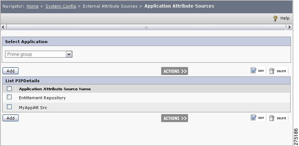This screenshot has height=146, width=299.
Task: Click the bottom Add button
Action: (11, 118)
